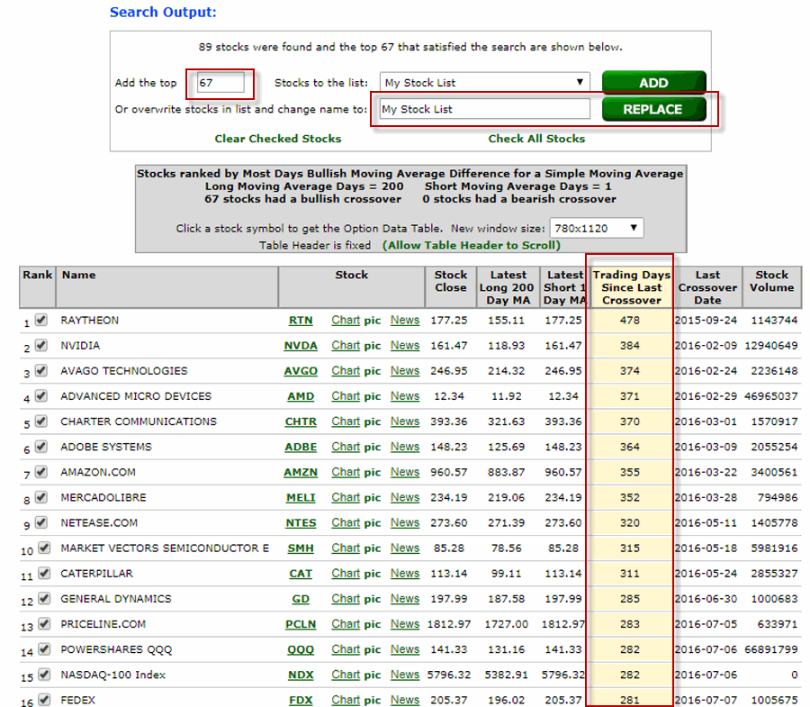Open ADBE stock symbol link
810x707 pixels.
301,447
